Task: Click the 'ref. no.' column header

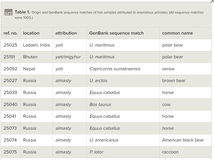Action: [x=11, y=33]
